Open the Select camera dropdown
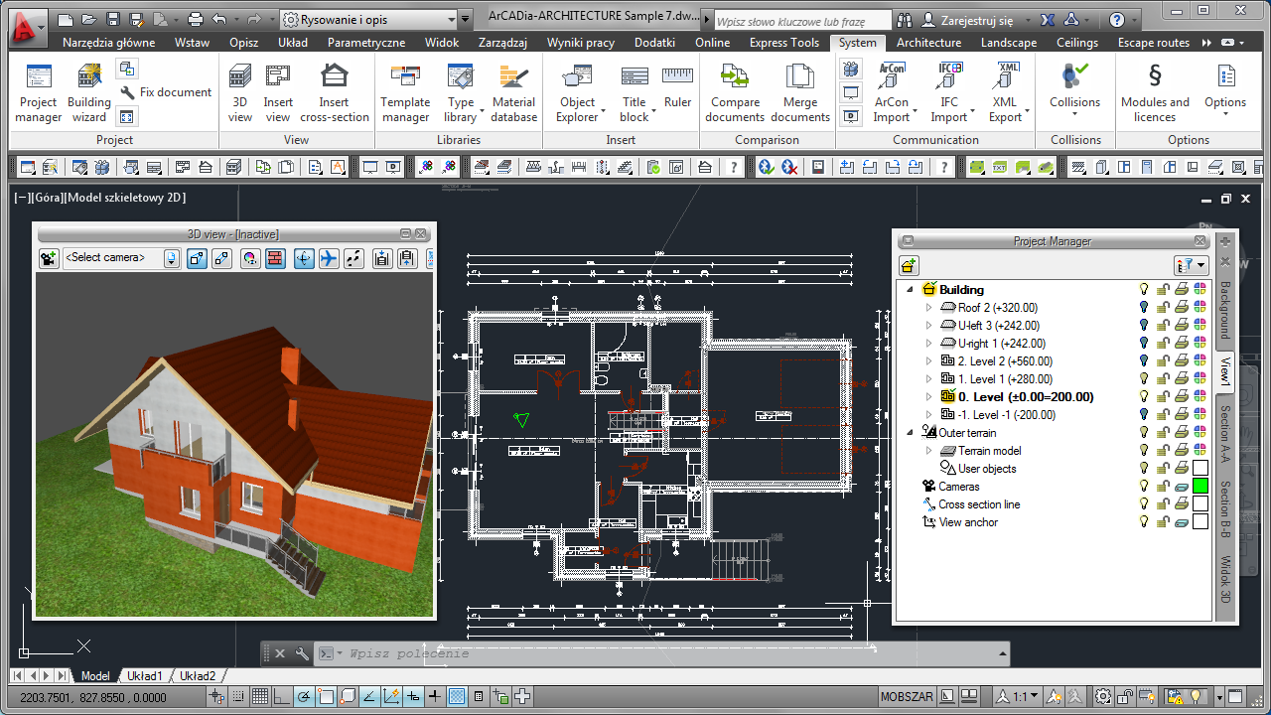 point(172,258)
